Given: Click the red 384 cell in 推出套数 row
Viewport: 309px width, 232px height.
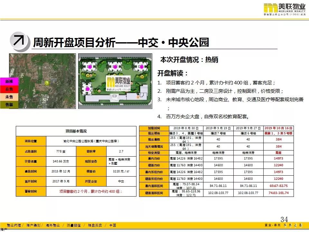Looking at the screenshot, I should tap(278, 140).
